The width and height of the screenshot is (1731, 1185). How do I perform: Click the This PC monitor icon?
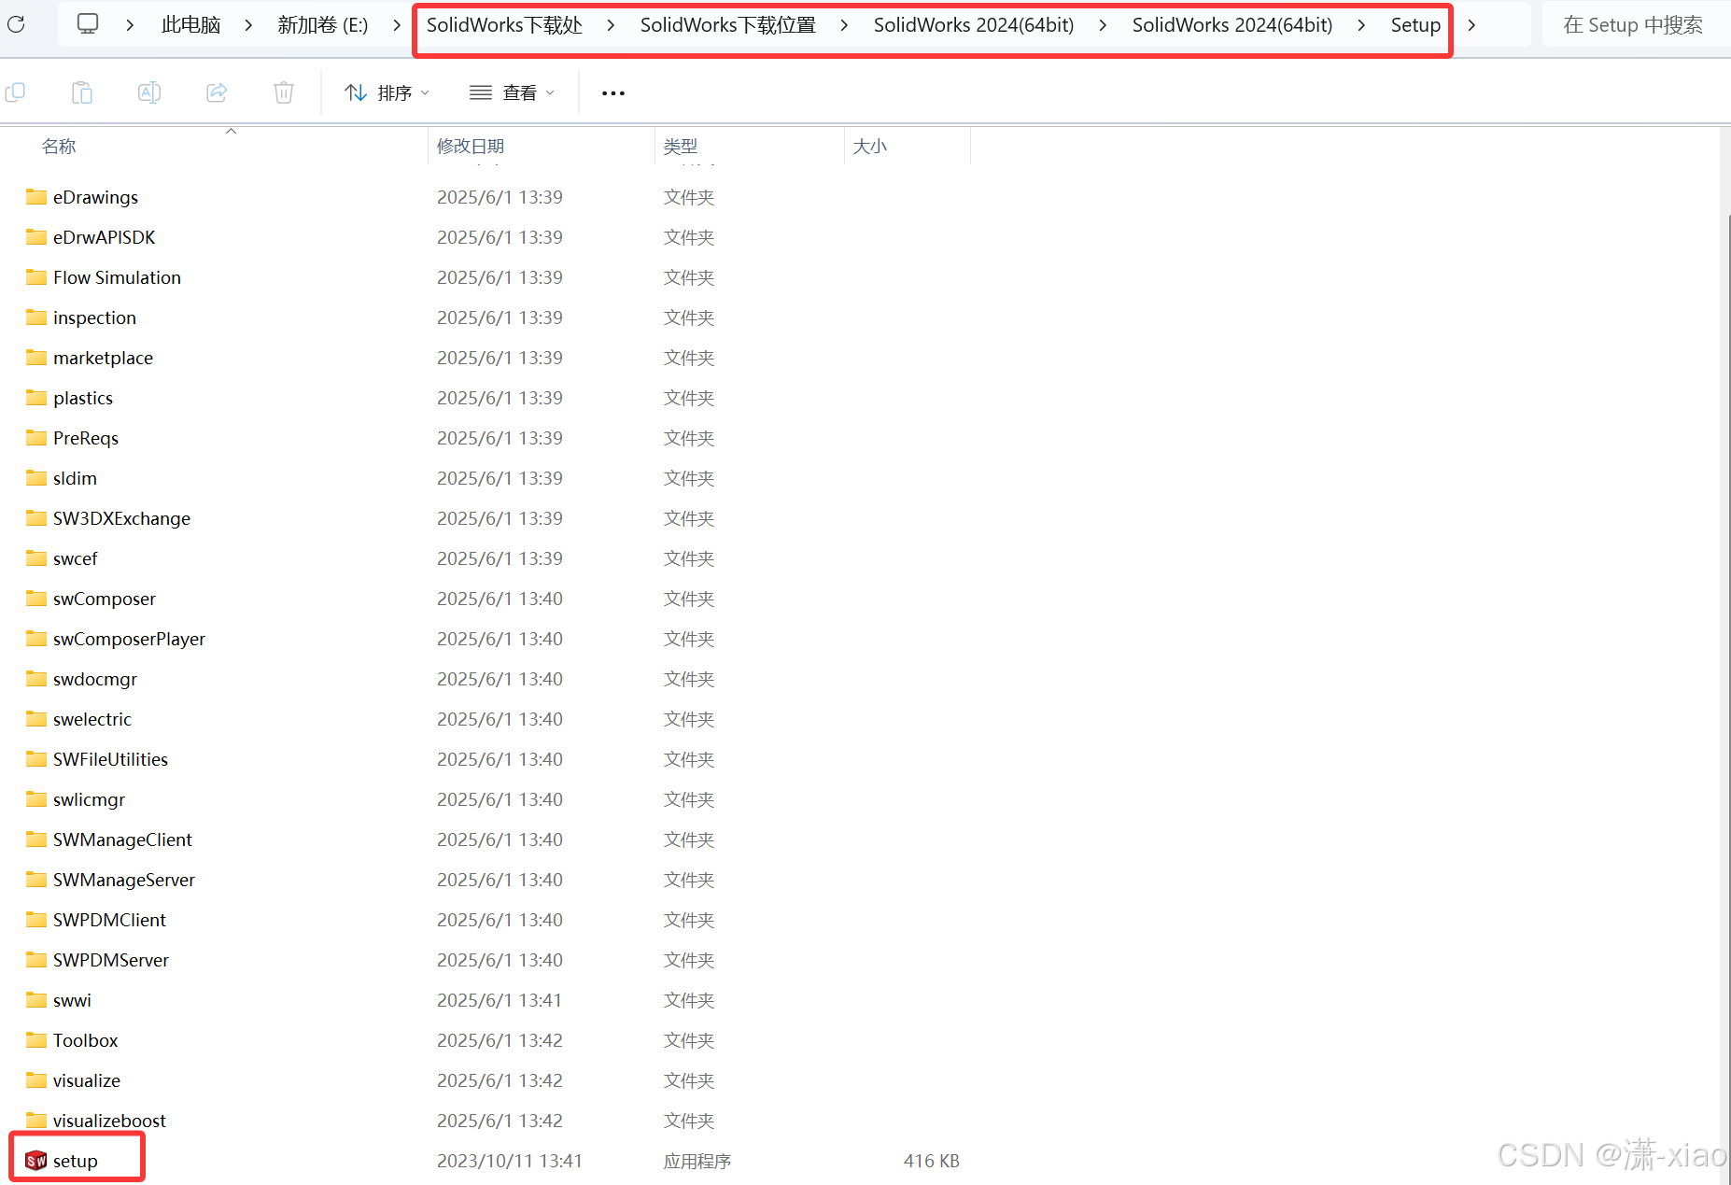[x=87, y=24]
